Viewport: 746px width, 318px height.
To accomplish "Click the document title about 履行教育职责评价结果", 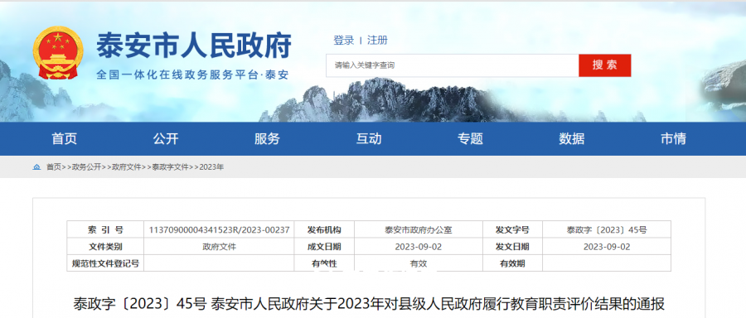I will (369, 303).
